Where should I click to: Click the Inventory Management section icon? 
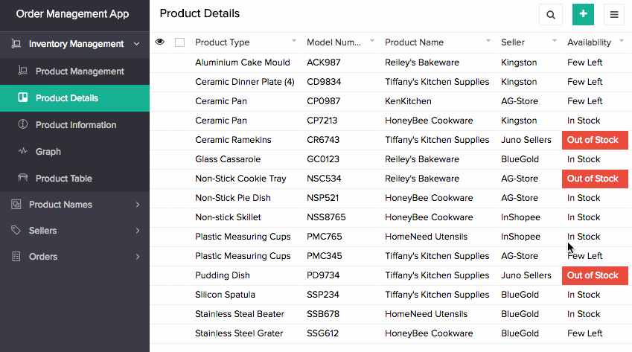click(x=16, y=44)
